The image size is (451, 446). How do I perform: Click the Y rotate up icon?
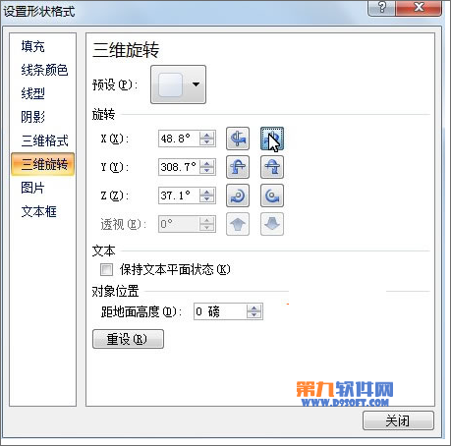click(x=238, y=167)
